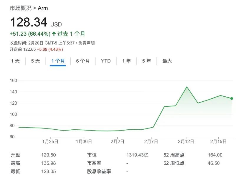Open the 1 个月 chart tab

58,61
